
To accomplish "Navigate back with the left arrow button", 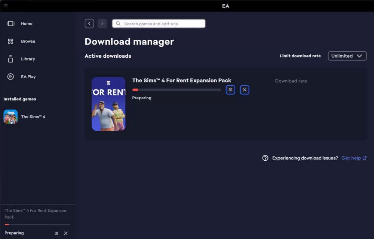I will pos(89,24).
